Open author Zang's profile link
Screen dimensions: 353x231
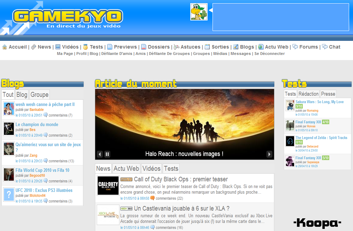click(x=33, y=155)
